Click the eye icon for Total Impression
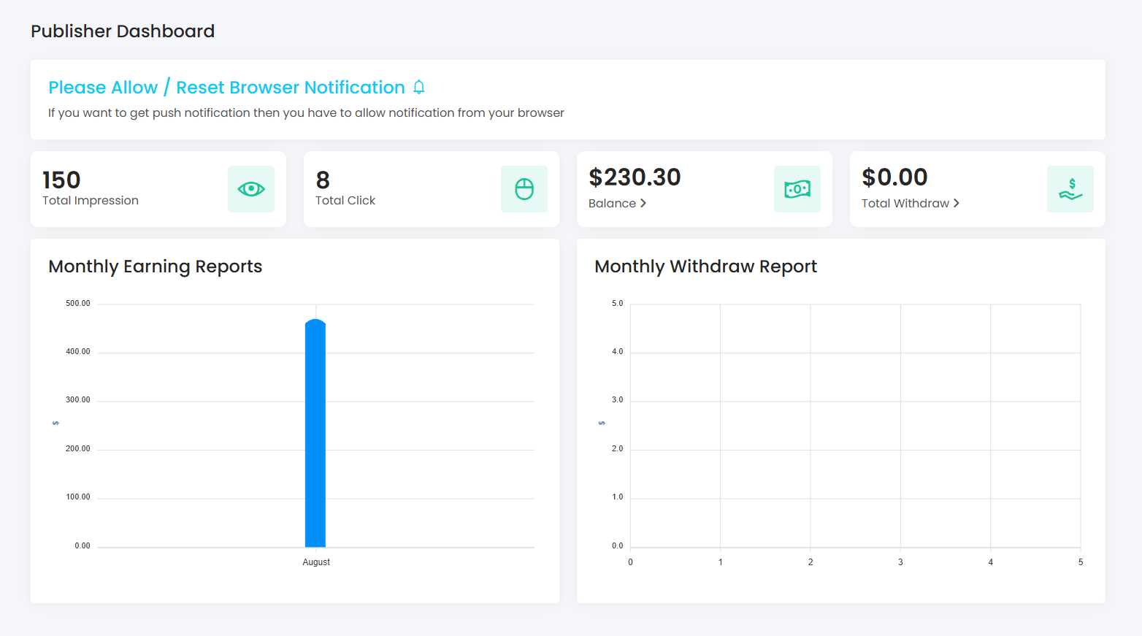The width and height of the screenshot is (1142, 636). point(250,189)
